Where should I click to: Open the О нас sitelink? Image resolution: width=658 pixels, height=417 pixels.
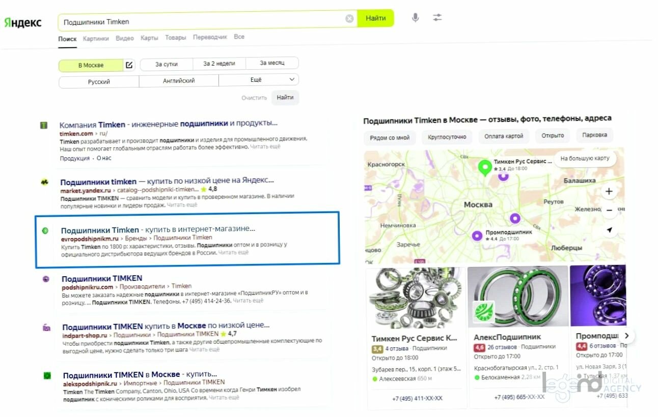(104, 158)
